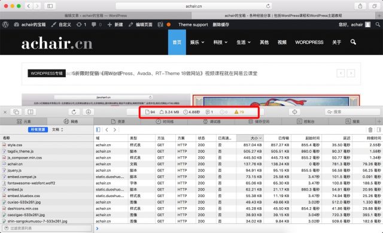Select 所有资源 filter button
The width and height of the screenshot is (383, 233).
coord(38,129)
